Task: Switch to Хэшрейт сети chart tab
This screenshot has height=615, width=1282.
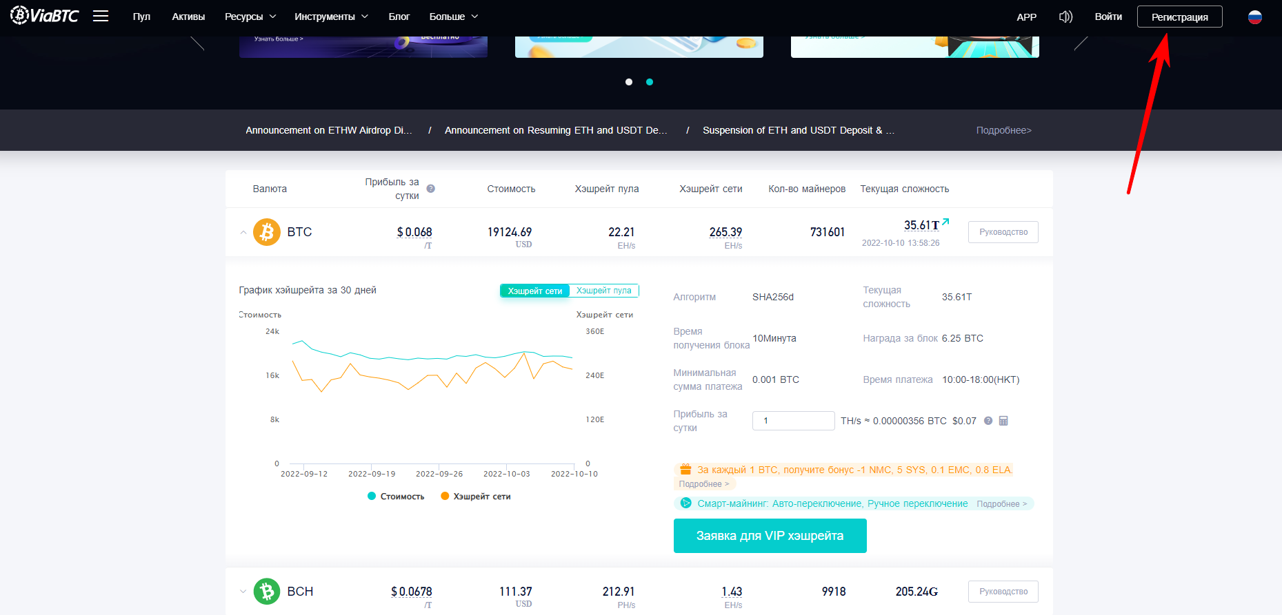Action: click(535, 291)
